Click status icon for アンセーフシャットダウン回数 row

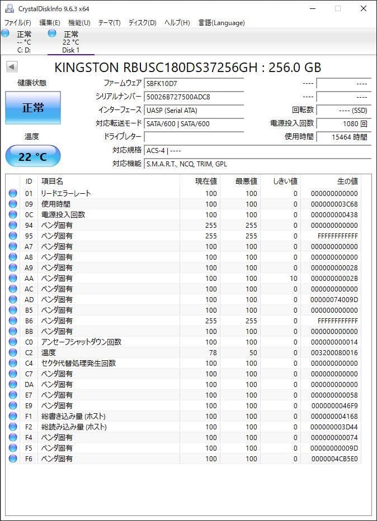(13, 342)
